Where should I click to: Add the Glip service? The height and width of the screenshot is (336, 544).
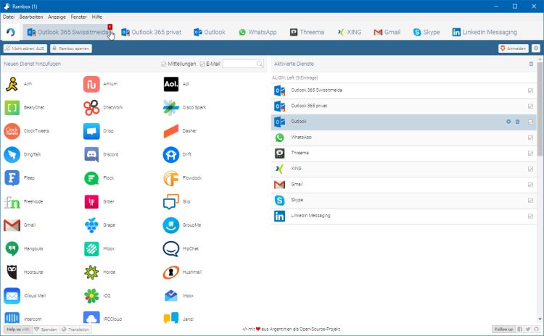pos(177,202)
